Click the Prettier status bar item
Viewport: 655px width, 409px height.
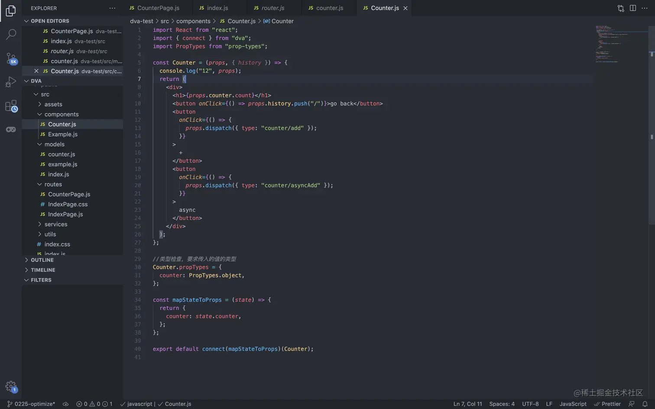607,404
